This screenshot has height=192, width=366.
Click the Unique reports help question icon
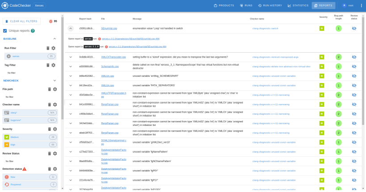[33, 31]
